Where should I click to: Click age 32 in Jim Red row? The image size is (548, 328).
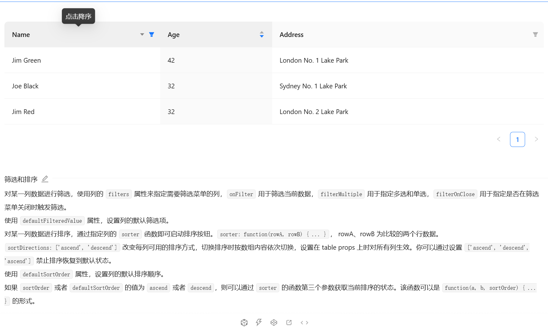tap(216, 112)
